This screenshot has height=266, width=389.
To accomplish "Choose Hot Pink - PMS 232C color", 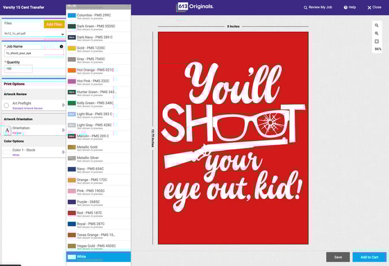I will point(98,81).
